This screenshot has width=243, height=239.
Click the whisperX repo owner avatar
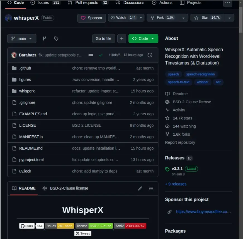tap(8, 18)
